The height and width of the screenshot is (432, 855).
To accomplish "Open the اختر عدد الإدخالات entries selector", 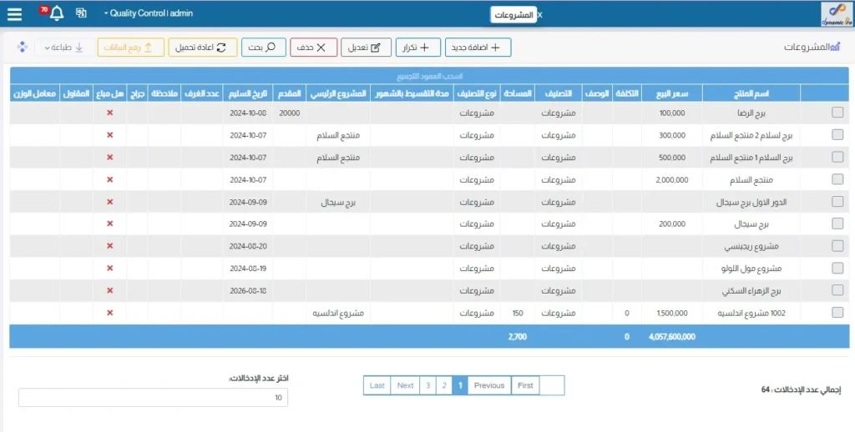I will click(153, 398).
